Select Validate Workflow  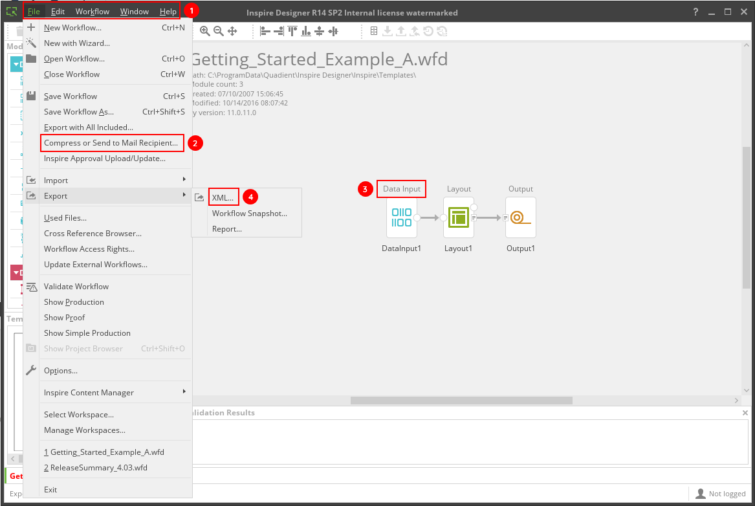pyautogui.click(x=108, y=287)
